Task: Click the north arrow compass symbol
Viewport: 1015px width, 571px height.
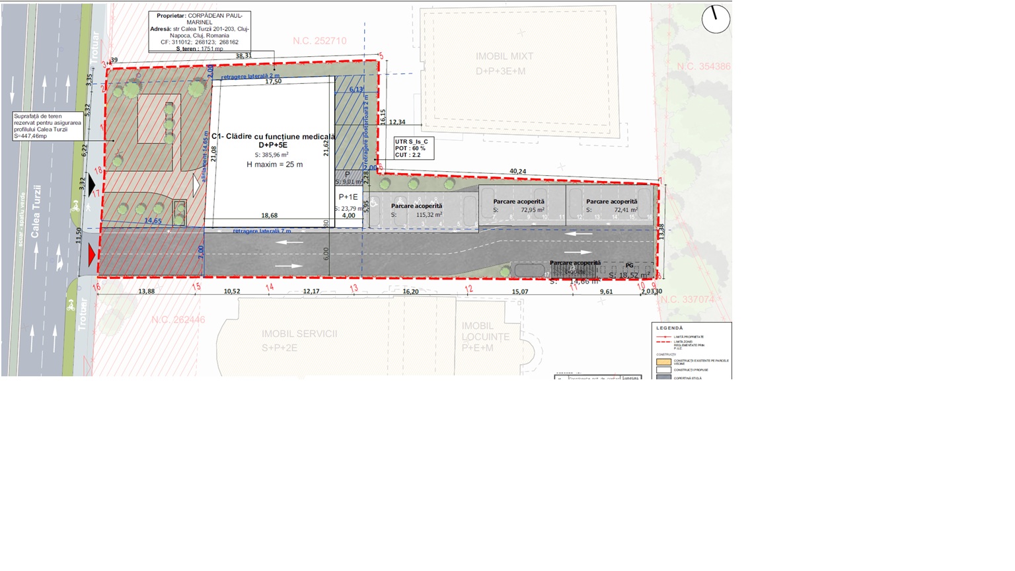Action: click(715, 19)
